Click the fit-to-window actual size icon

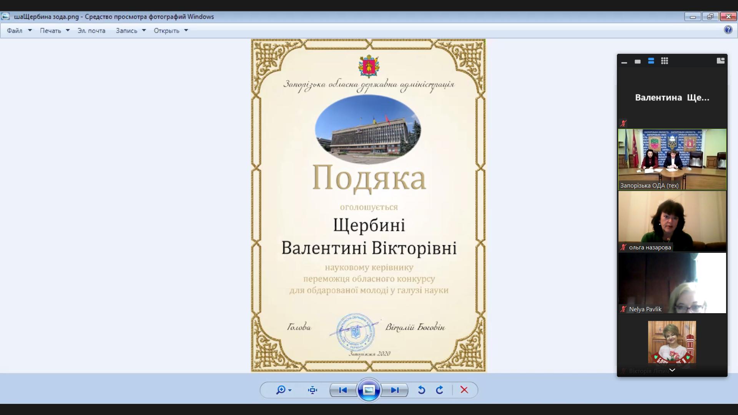point(312,390)
